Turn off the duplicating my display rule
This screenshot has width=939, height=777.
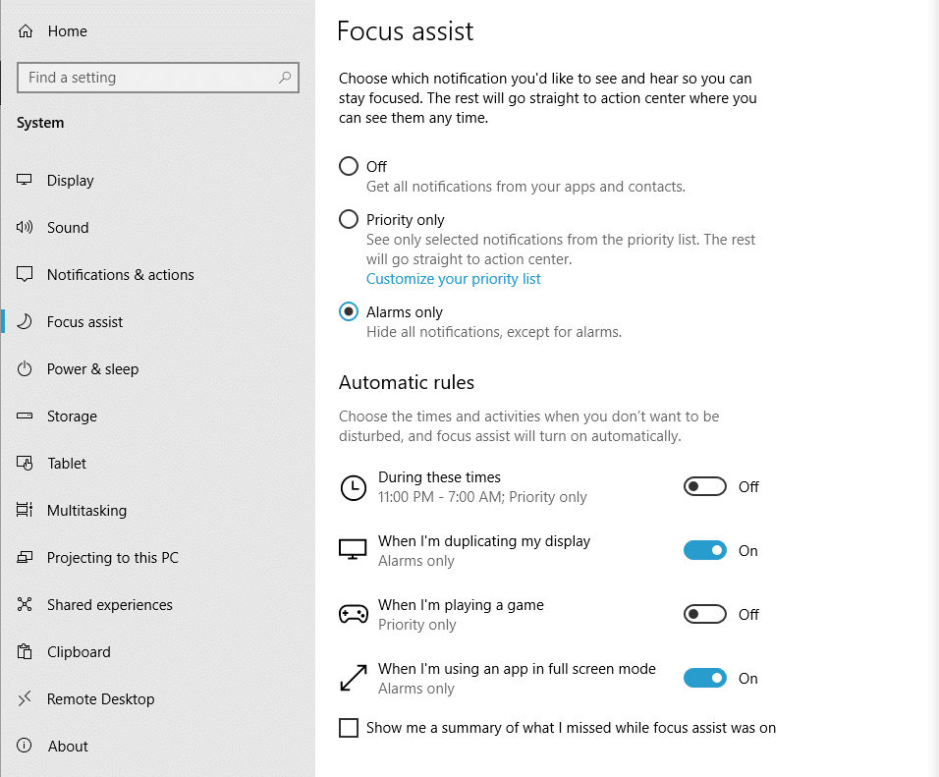(704, 550)
